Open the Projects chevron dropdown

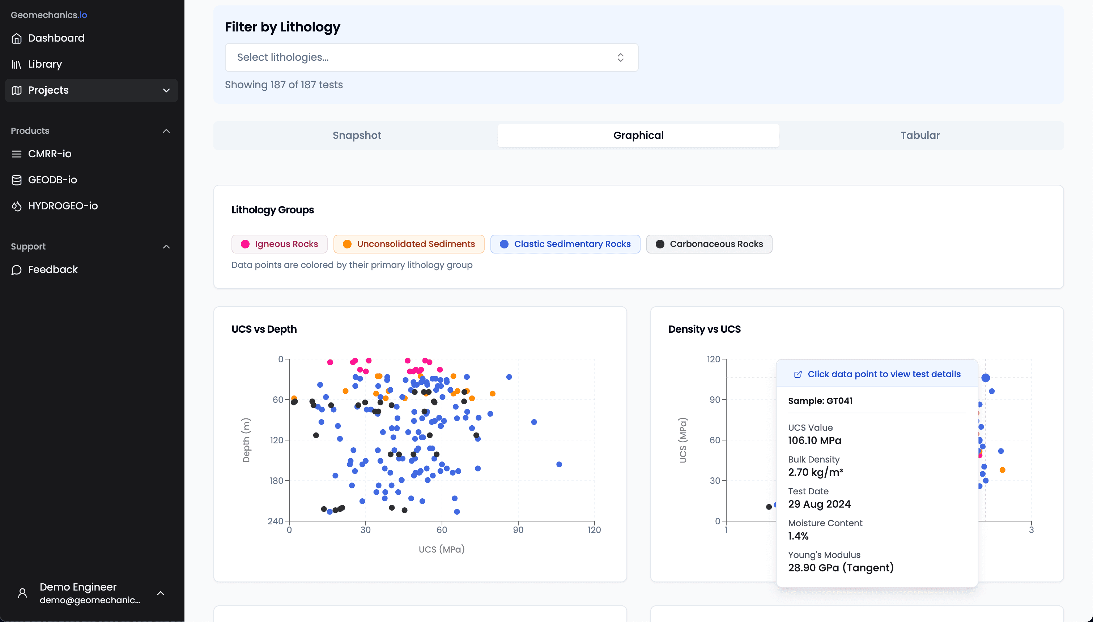point(166,90)
